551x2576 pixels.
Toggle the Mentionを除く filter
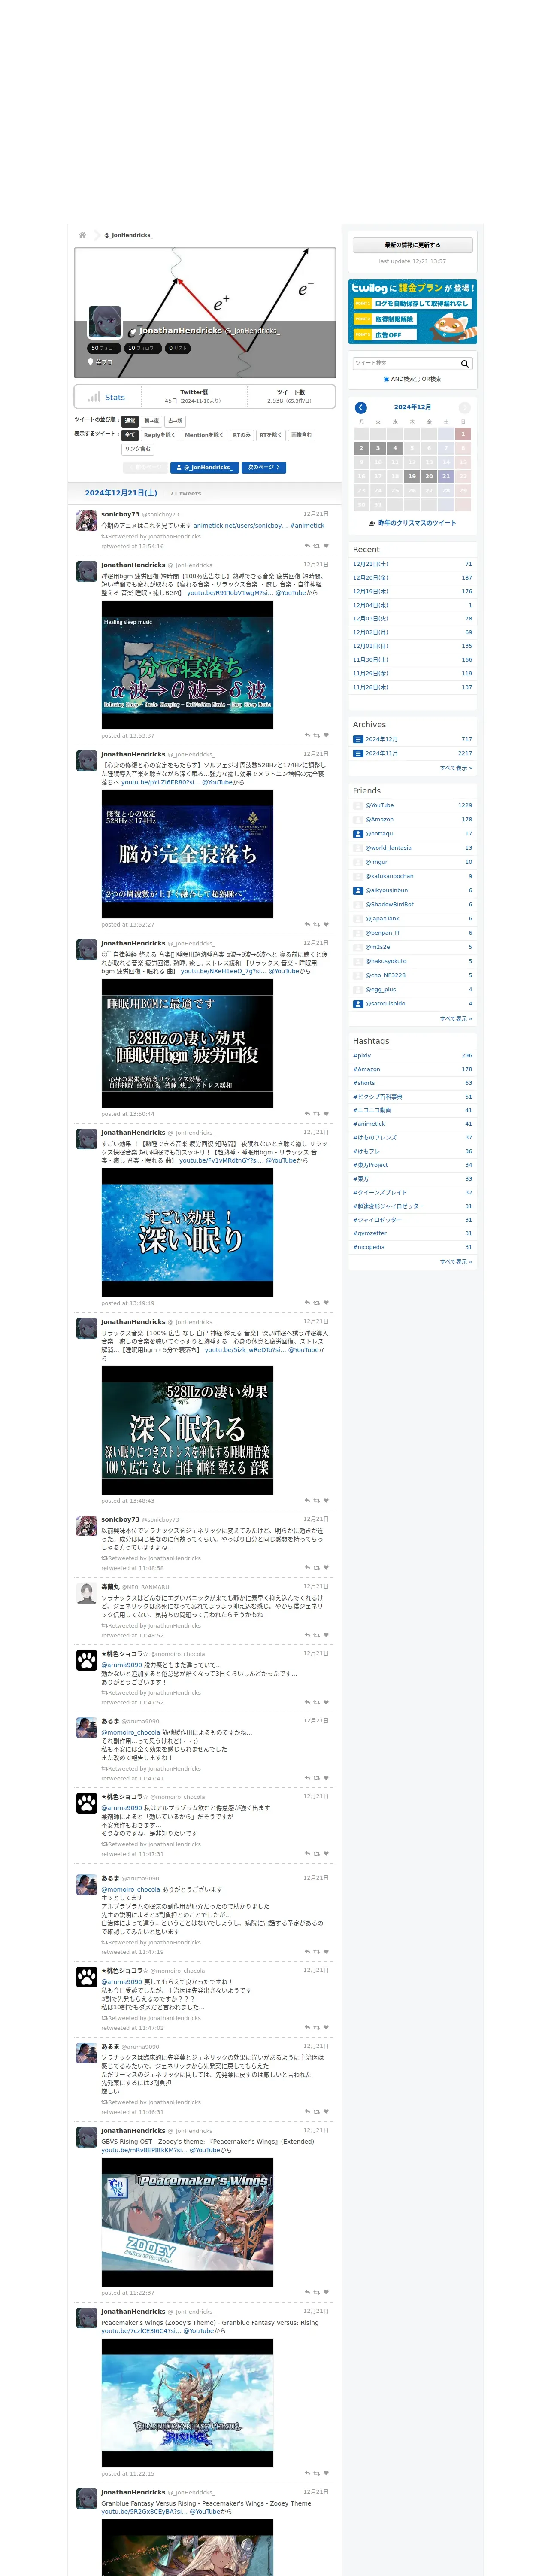pos(204,435)
